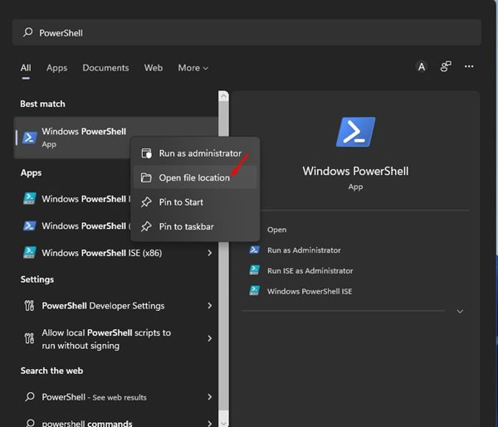Select the Windows PowerShell ISE (x86) result
Image resolution: width=498 pixels, height=427 pixels.
point(115,253)
